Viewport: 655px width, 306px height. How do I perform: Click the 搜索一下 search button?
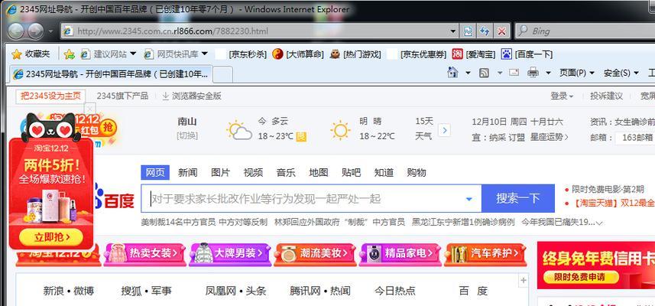[518, 198]
